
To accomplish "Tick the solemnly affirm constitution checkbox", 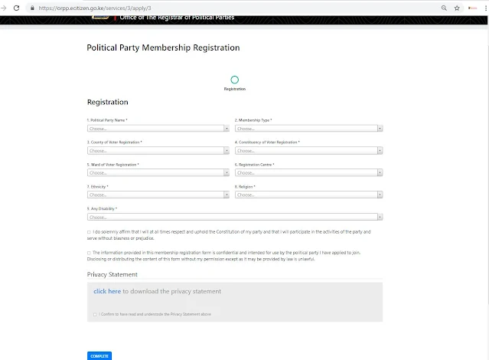I will point(89,232).
